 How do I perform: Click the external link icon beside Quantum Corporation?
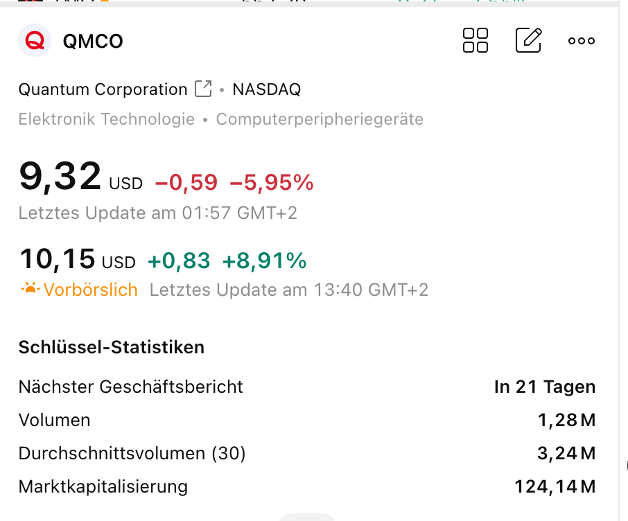[x=203, y=89]
